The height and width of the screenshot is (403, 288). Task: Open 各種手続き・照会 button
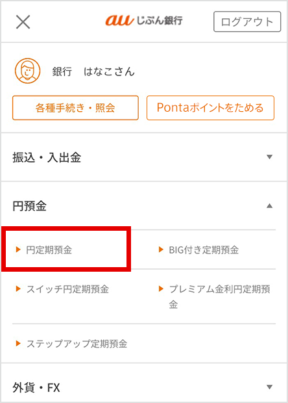tap(75, 108)
